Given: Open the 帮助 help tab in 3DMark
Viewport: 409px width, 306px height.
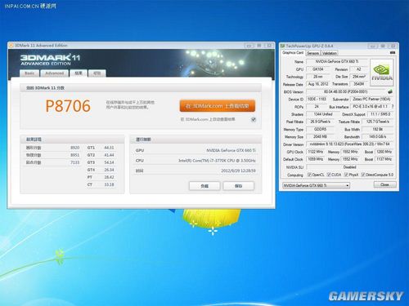Looking at the screenshot, I should (x=97, y=73).
